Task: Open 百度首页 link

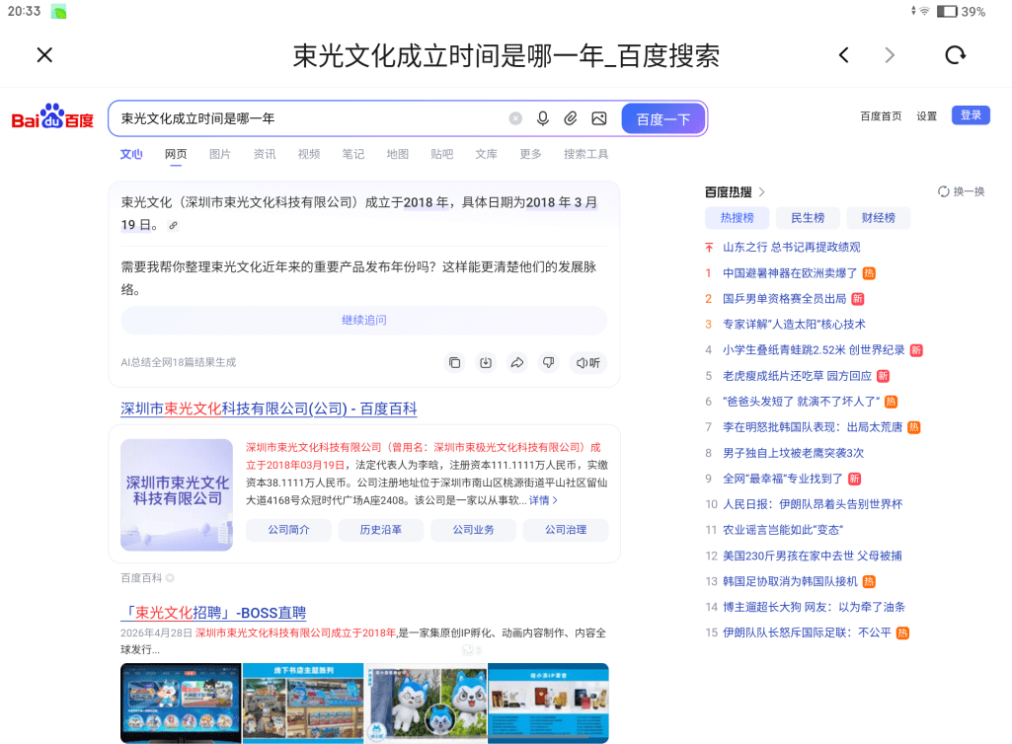Action: (x=881, y=116)
